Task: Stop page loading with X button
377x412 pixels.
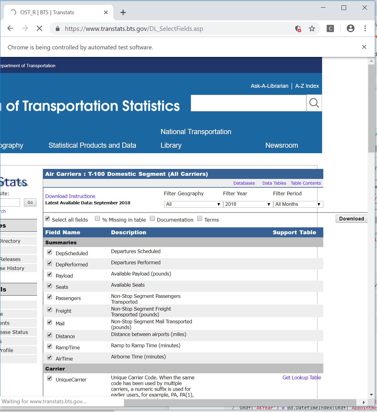Action: point(39,28)
